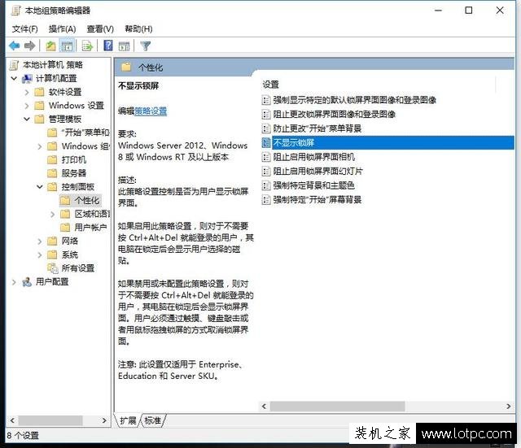Screen dimensions: 521x448
Task: Click right arrow of settings list scrollbar
Action: pyautogui.click(x=508, y=407)
